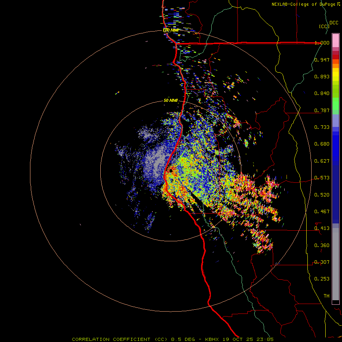342x342 pixels.
Task: Click the 23:05 timestamp in the caption
Action: pyautogui.click(x=264, y=339)
